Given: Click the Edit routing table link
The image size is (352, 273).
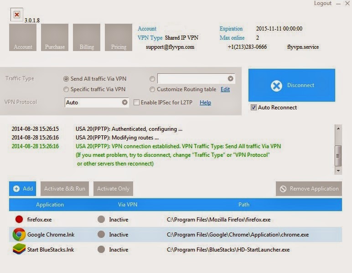Looking at the screenshot, I should coord(225,89).
